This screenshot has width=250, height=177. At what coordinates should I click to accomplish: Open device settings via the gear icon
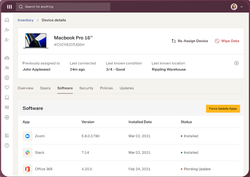pos(236,63)
